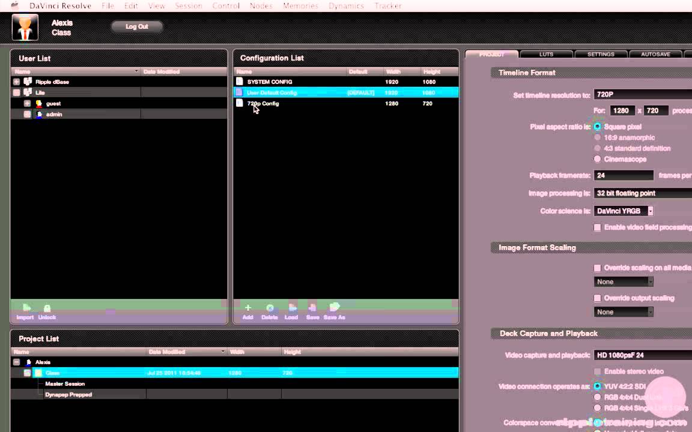
Task: Click the timeline height field 720
Action: click(656, 110)
